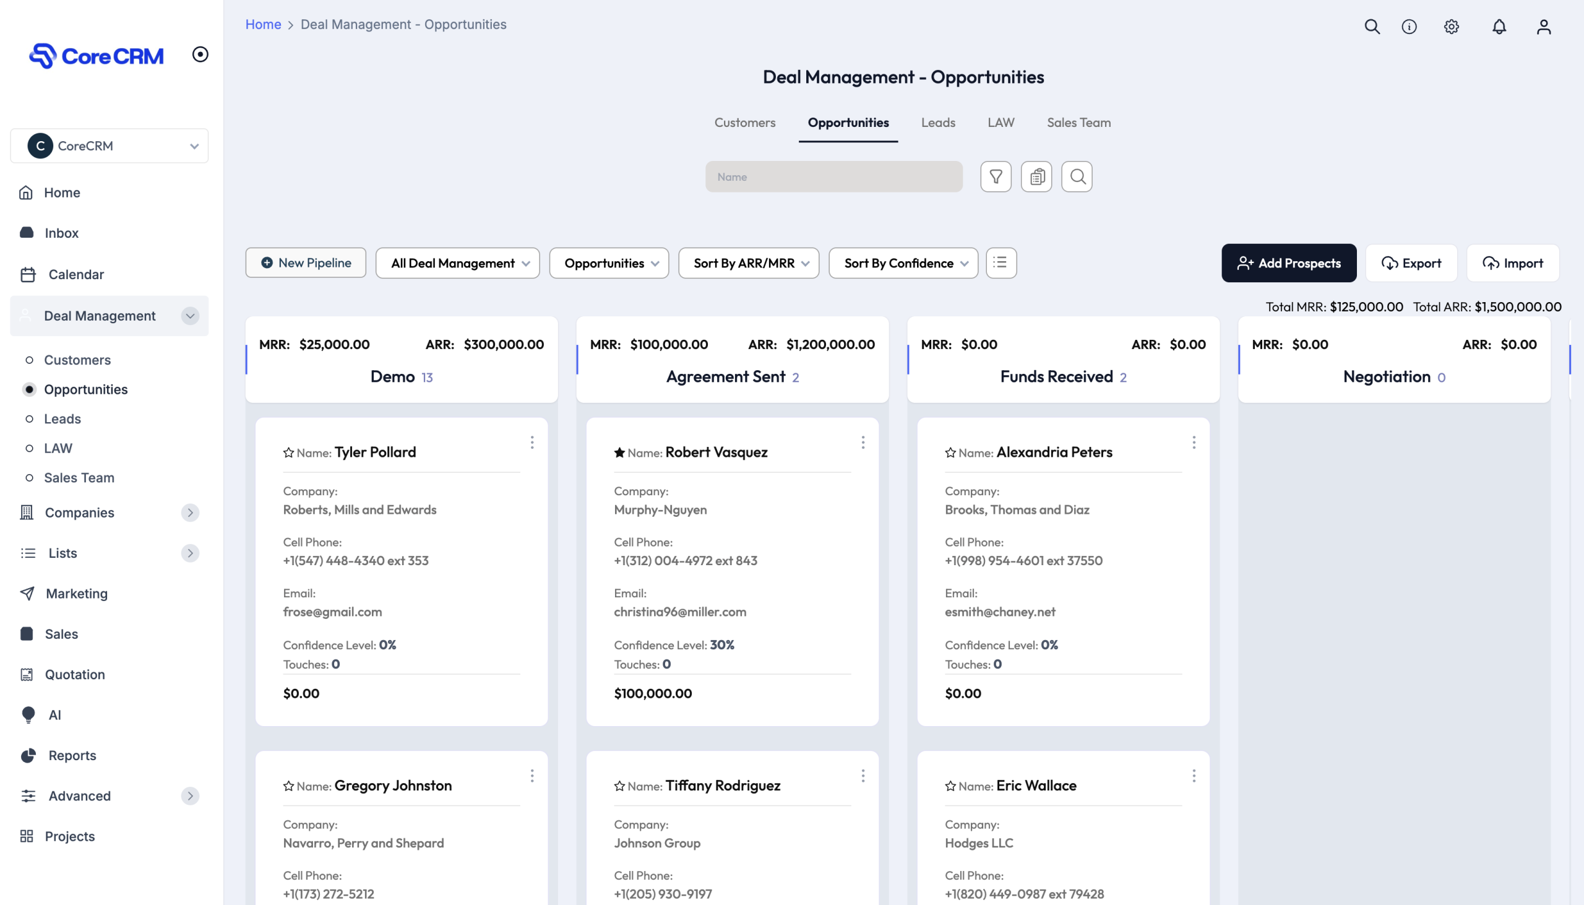The image size is (1584, 905).
Task: Open the Opportunities dropdown filter
Action: [x=609, y=263]
